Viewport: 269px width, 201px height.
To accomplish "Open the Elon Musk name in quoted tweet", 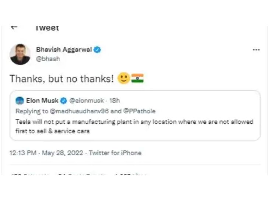I will (42, 101).
